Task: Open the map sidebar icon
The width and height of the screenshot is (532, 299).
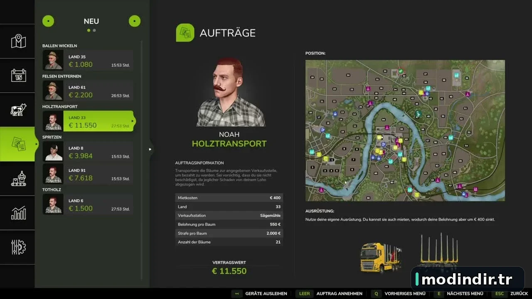Action: [x=18, y=42]
